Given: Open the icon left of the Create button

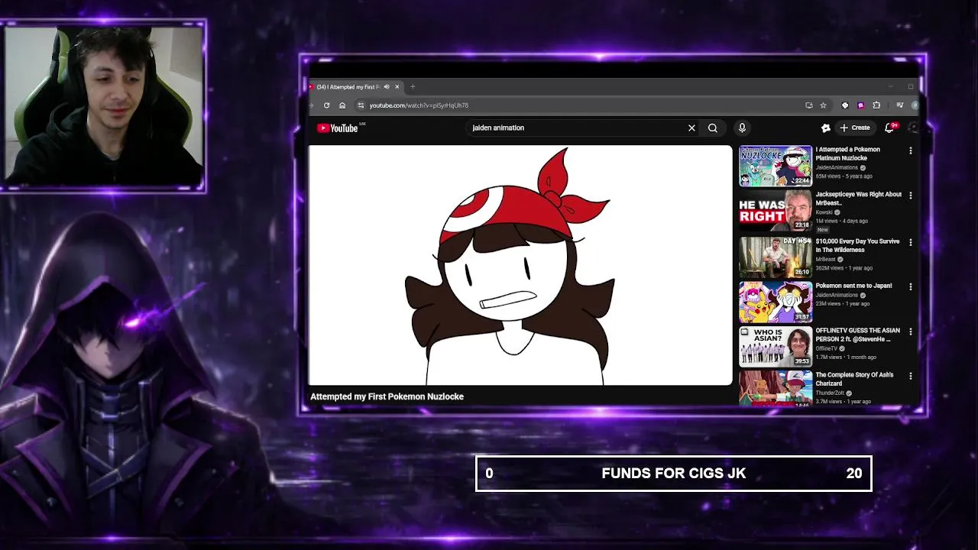Looking at the screenshot, I should tap(825, 128).
